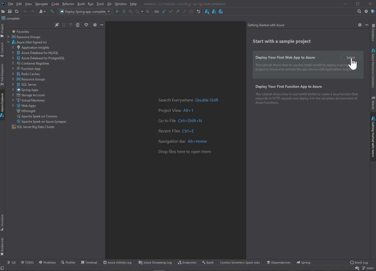Viewport: 376px width, 271px height.
Task: Click Select for Deploy Your First Web App
Action: (x=351, y=58)
